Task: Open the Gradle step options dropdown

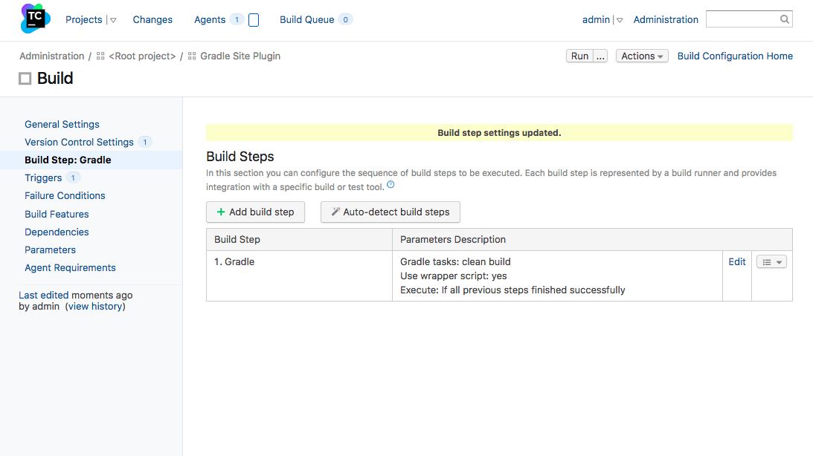Action: click(x=771, y=262)
